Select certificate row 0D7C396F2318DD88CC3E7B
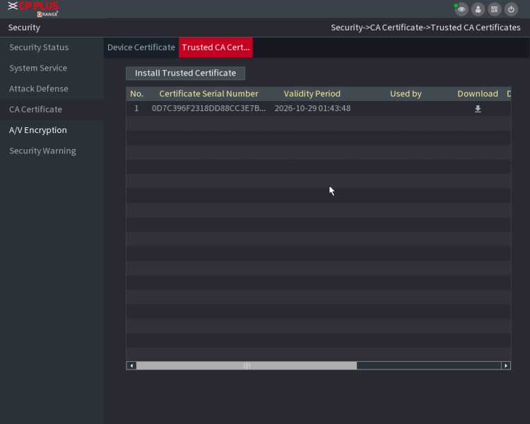Viewport: 530px width, 424px height. 208,109
